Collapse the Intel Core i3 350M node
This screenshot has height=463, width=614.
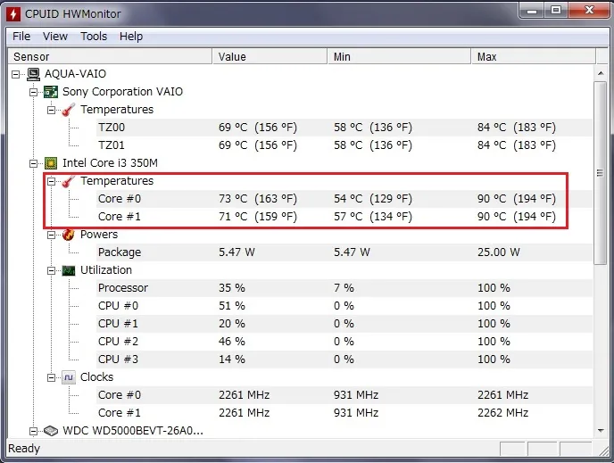pos(34,163)
